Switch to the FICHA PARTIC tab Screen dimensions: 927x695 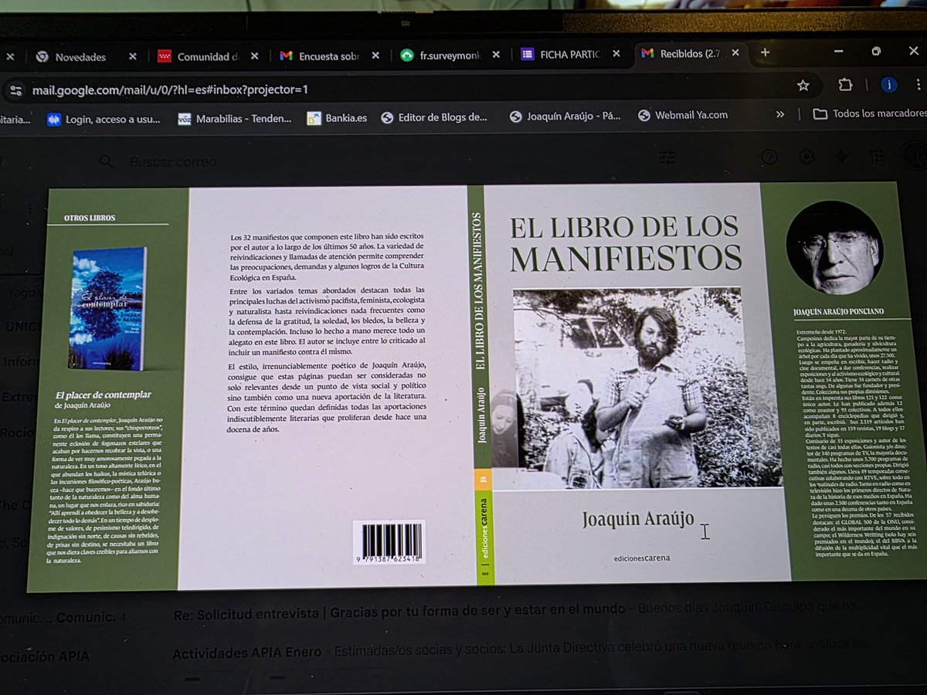click(x=569, y=54)
